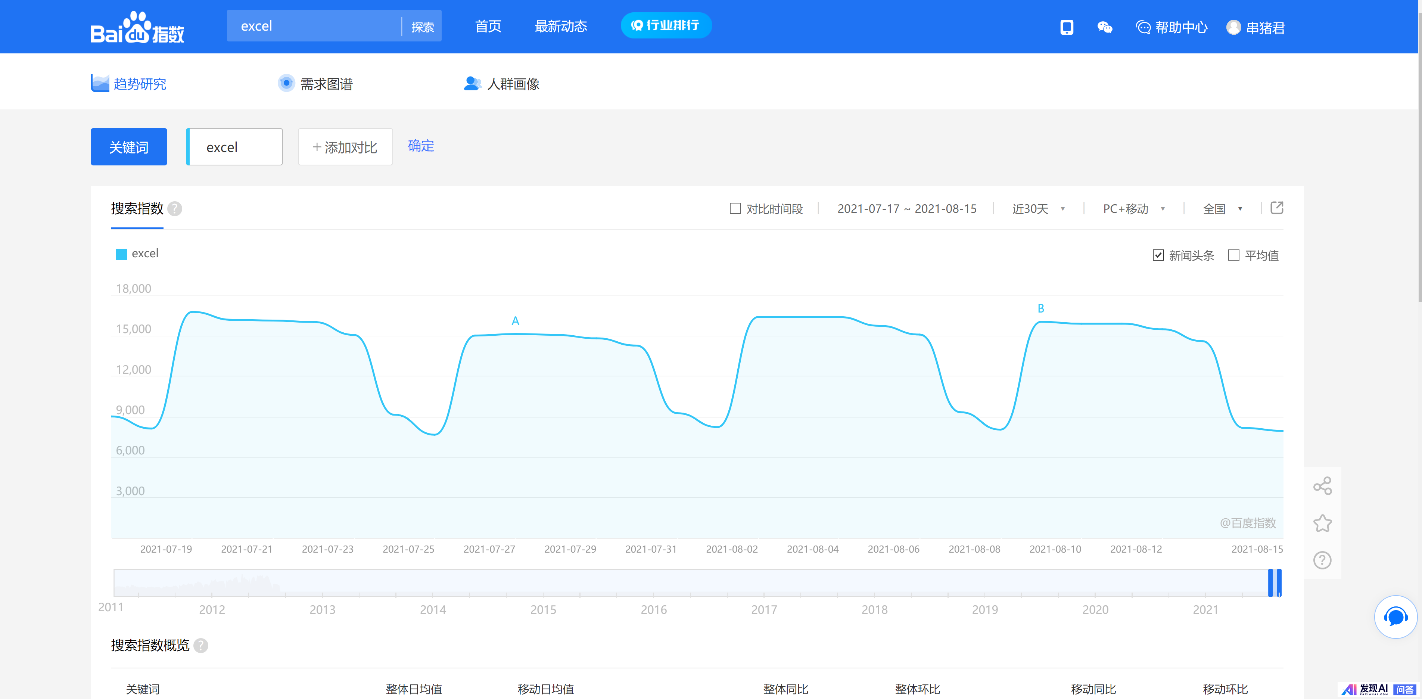Click the 行业排行 button

[x=666, y=25]
